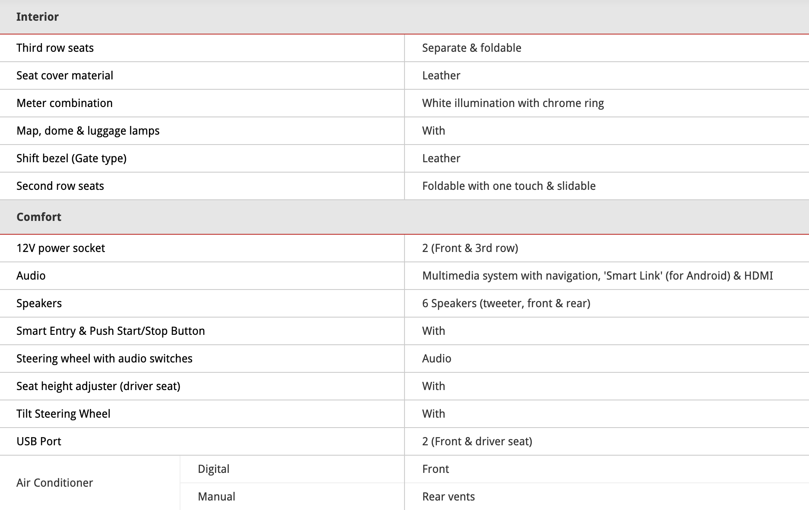Click the Comfort section header
Image resolution: width=809 pixels, height=510 pixels.
39,217
